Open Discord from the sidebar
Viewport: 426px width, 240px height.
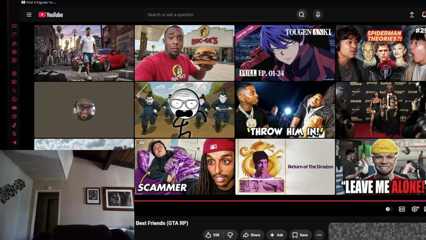click(x=14, y=108)
